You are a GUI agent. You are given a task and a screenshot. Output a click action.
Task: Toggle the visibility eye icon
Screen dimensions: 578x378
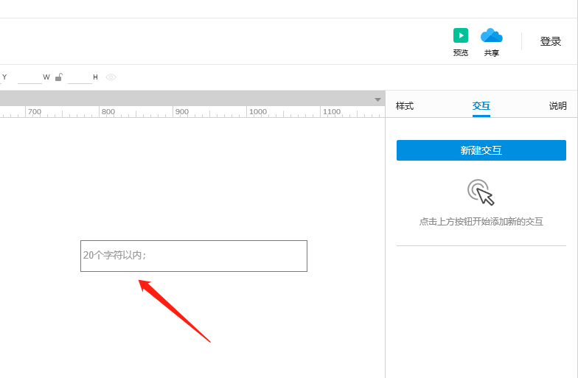111,77
